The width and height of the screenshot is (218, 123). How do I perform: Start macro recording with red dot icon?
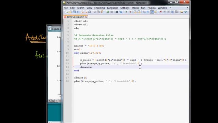coord(161,12)
